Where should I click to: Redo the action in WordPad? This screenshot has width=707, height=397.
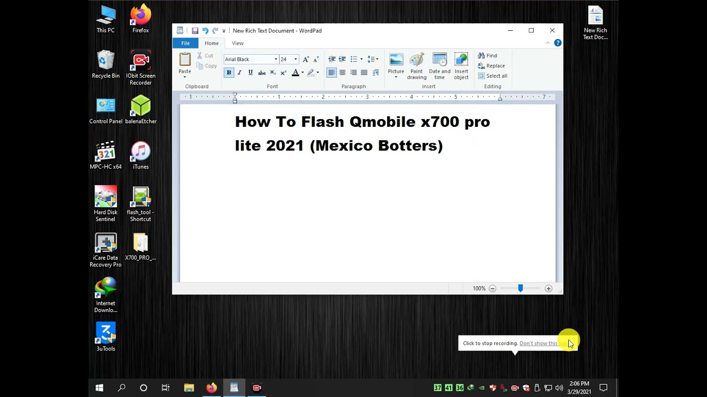[x=215, y=31]
